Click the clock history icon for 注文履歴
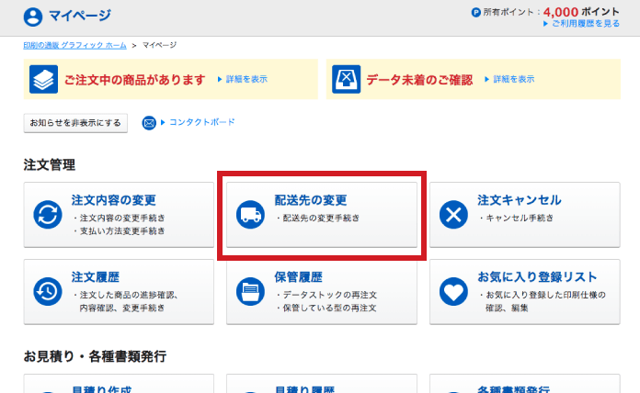This screenshot has width=640, height=393. pyautogui.click(x=47, y=291)
